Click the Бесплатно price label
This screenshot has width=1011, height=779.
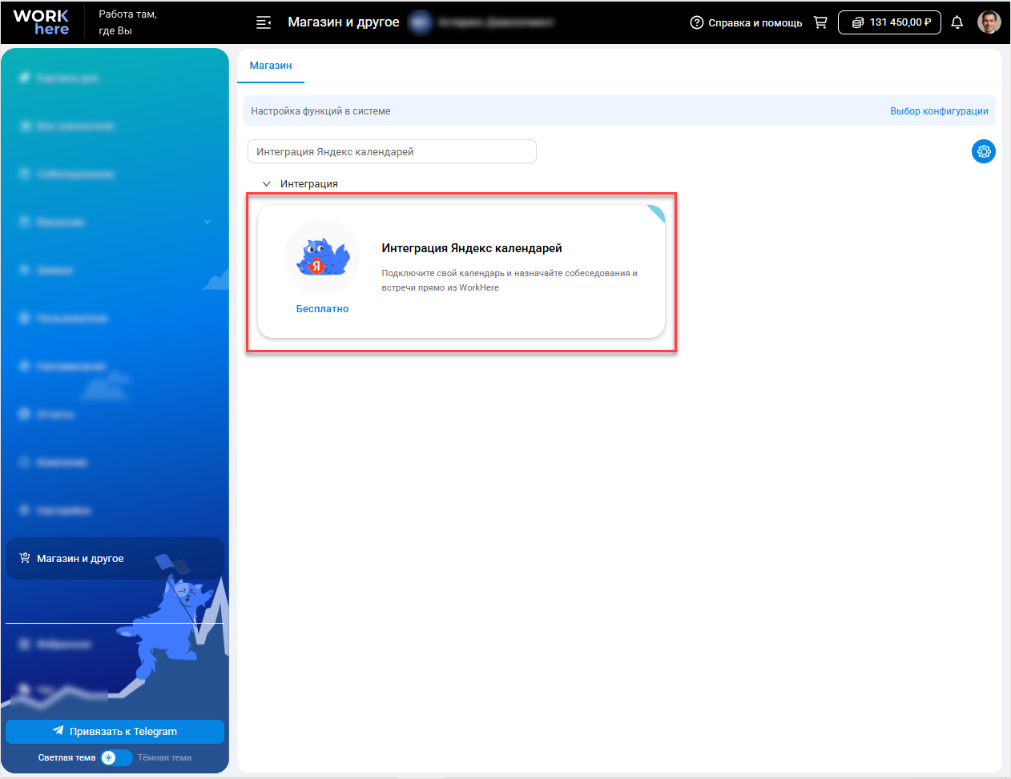322,309
